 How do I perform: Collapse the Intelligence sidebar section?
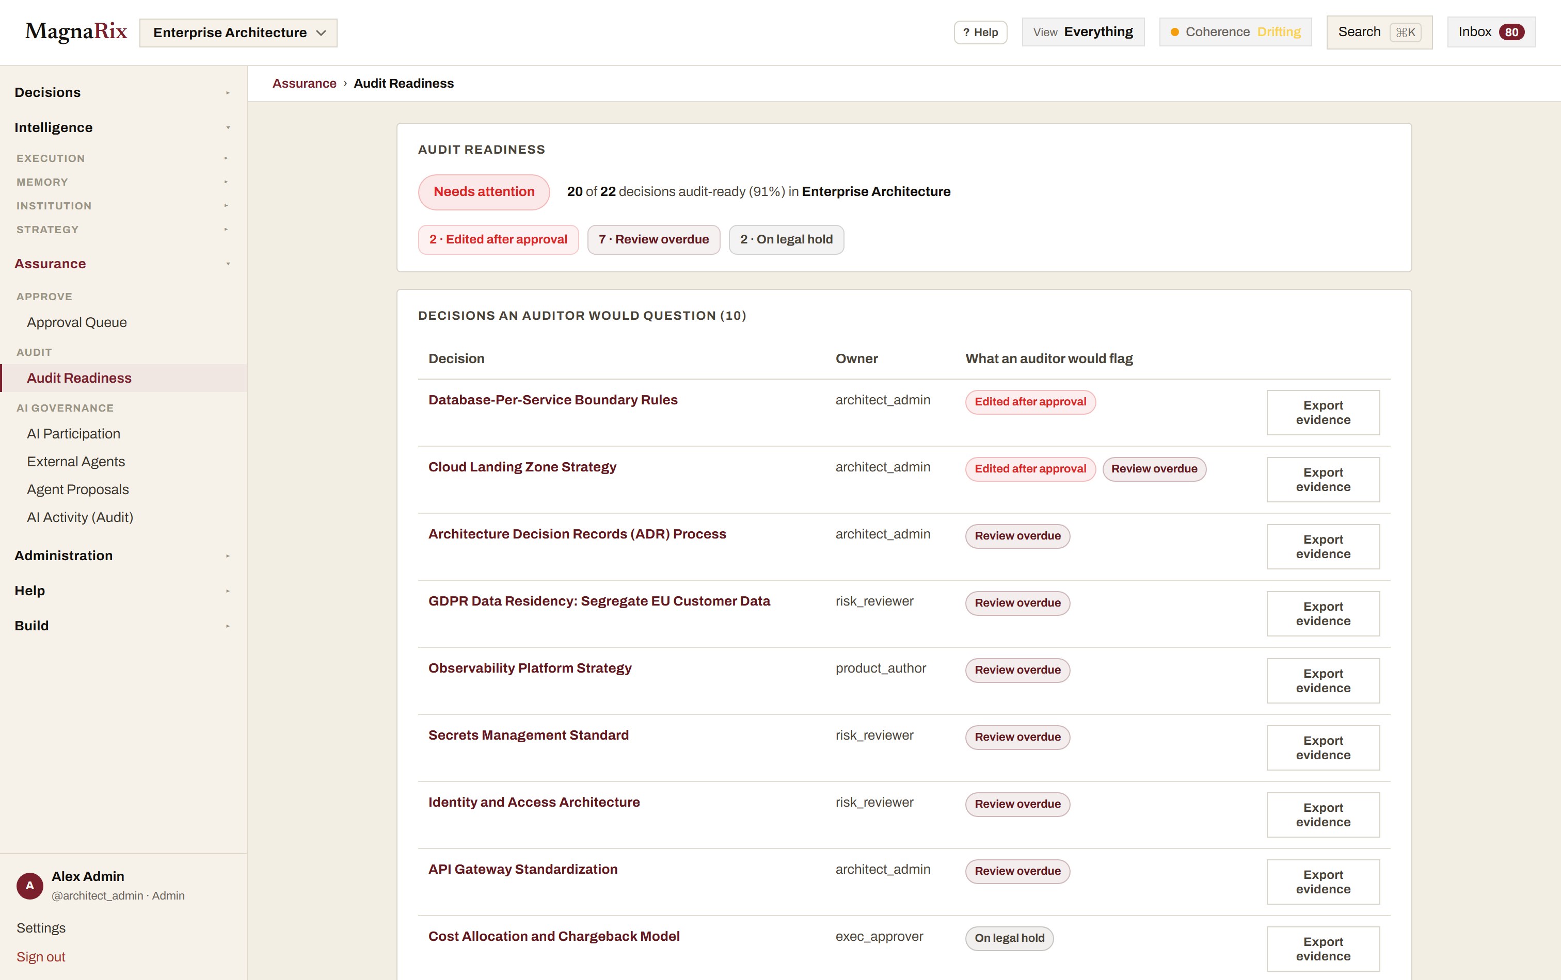click(123, 127)
